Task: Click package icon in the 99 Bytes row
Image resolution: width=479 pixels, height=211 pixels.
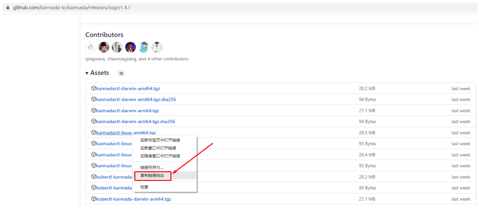Action: tap(93, 188)
